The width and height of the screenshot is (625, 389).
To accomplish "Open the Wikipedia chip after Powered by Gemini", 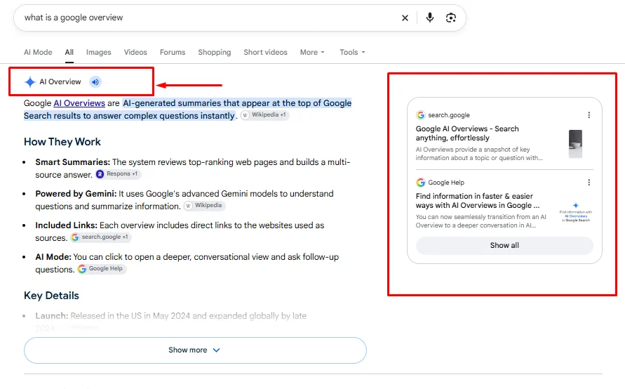I will point(205,206).
